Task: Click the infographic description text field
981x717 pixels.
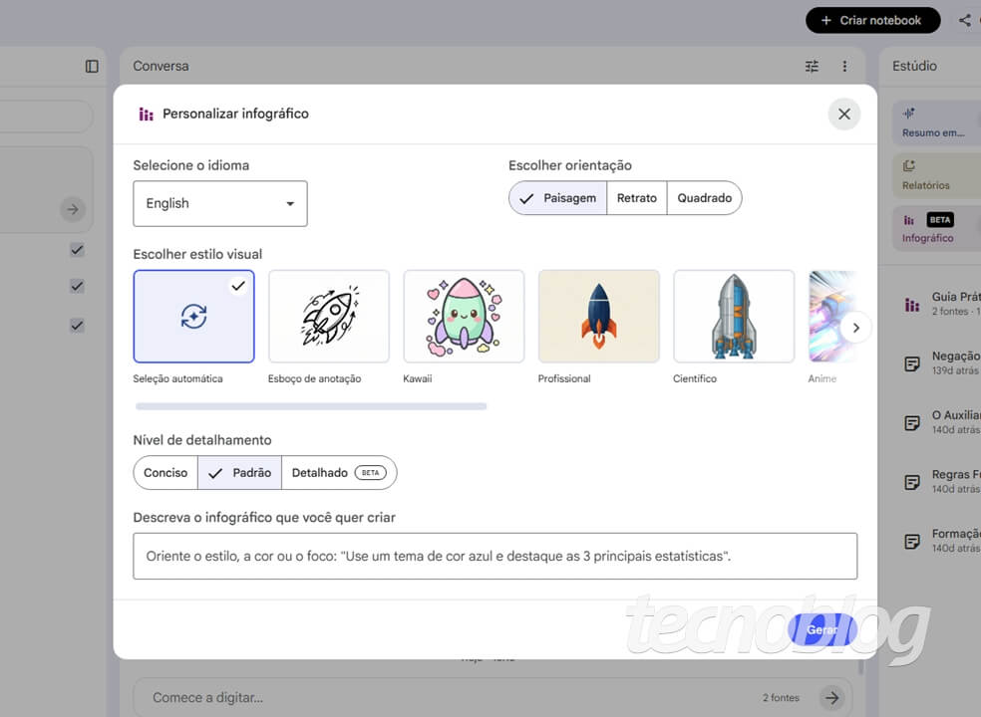Action: [x=494, y=556]
